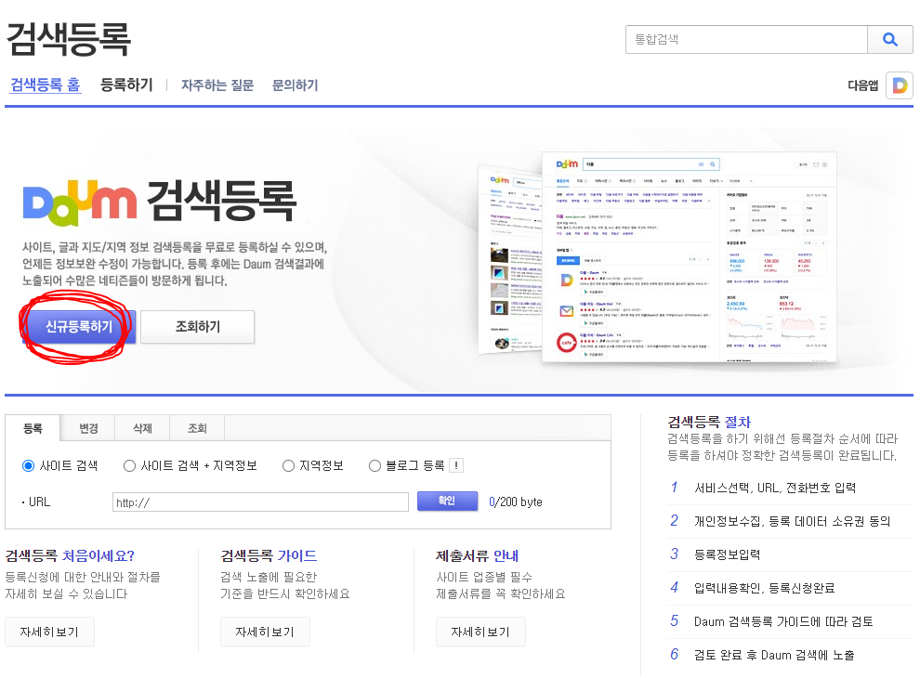Viewport: 920px width, 678px height.
Task: Click the 다음앱 link text
Action: point(862,85)
